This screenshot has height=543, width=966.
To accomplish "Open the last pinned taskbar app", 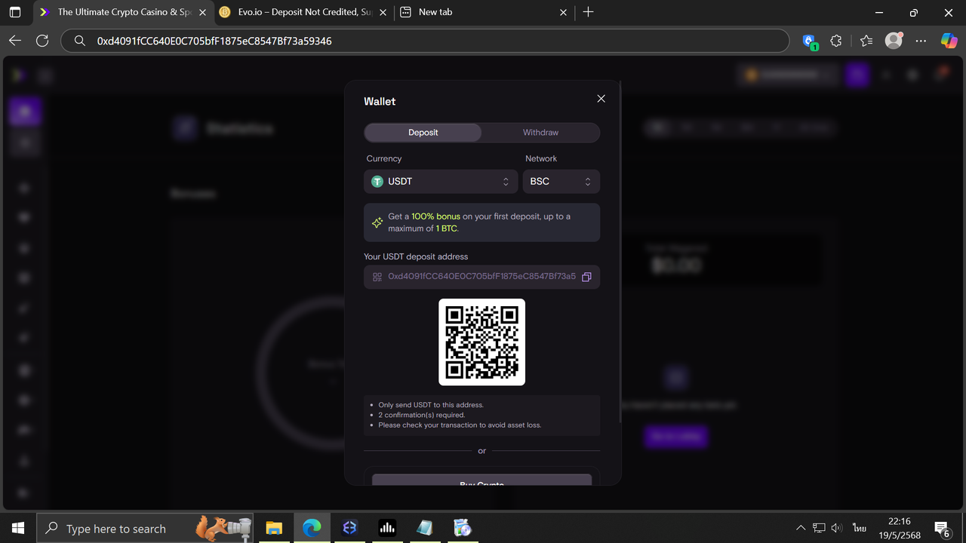I will [x=463, y=528].
